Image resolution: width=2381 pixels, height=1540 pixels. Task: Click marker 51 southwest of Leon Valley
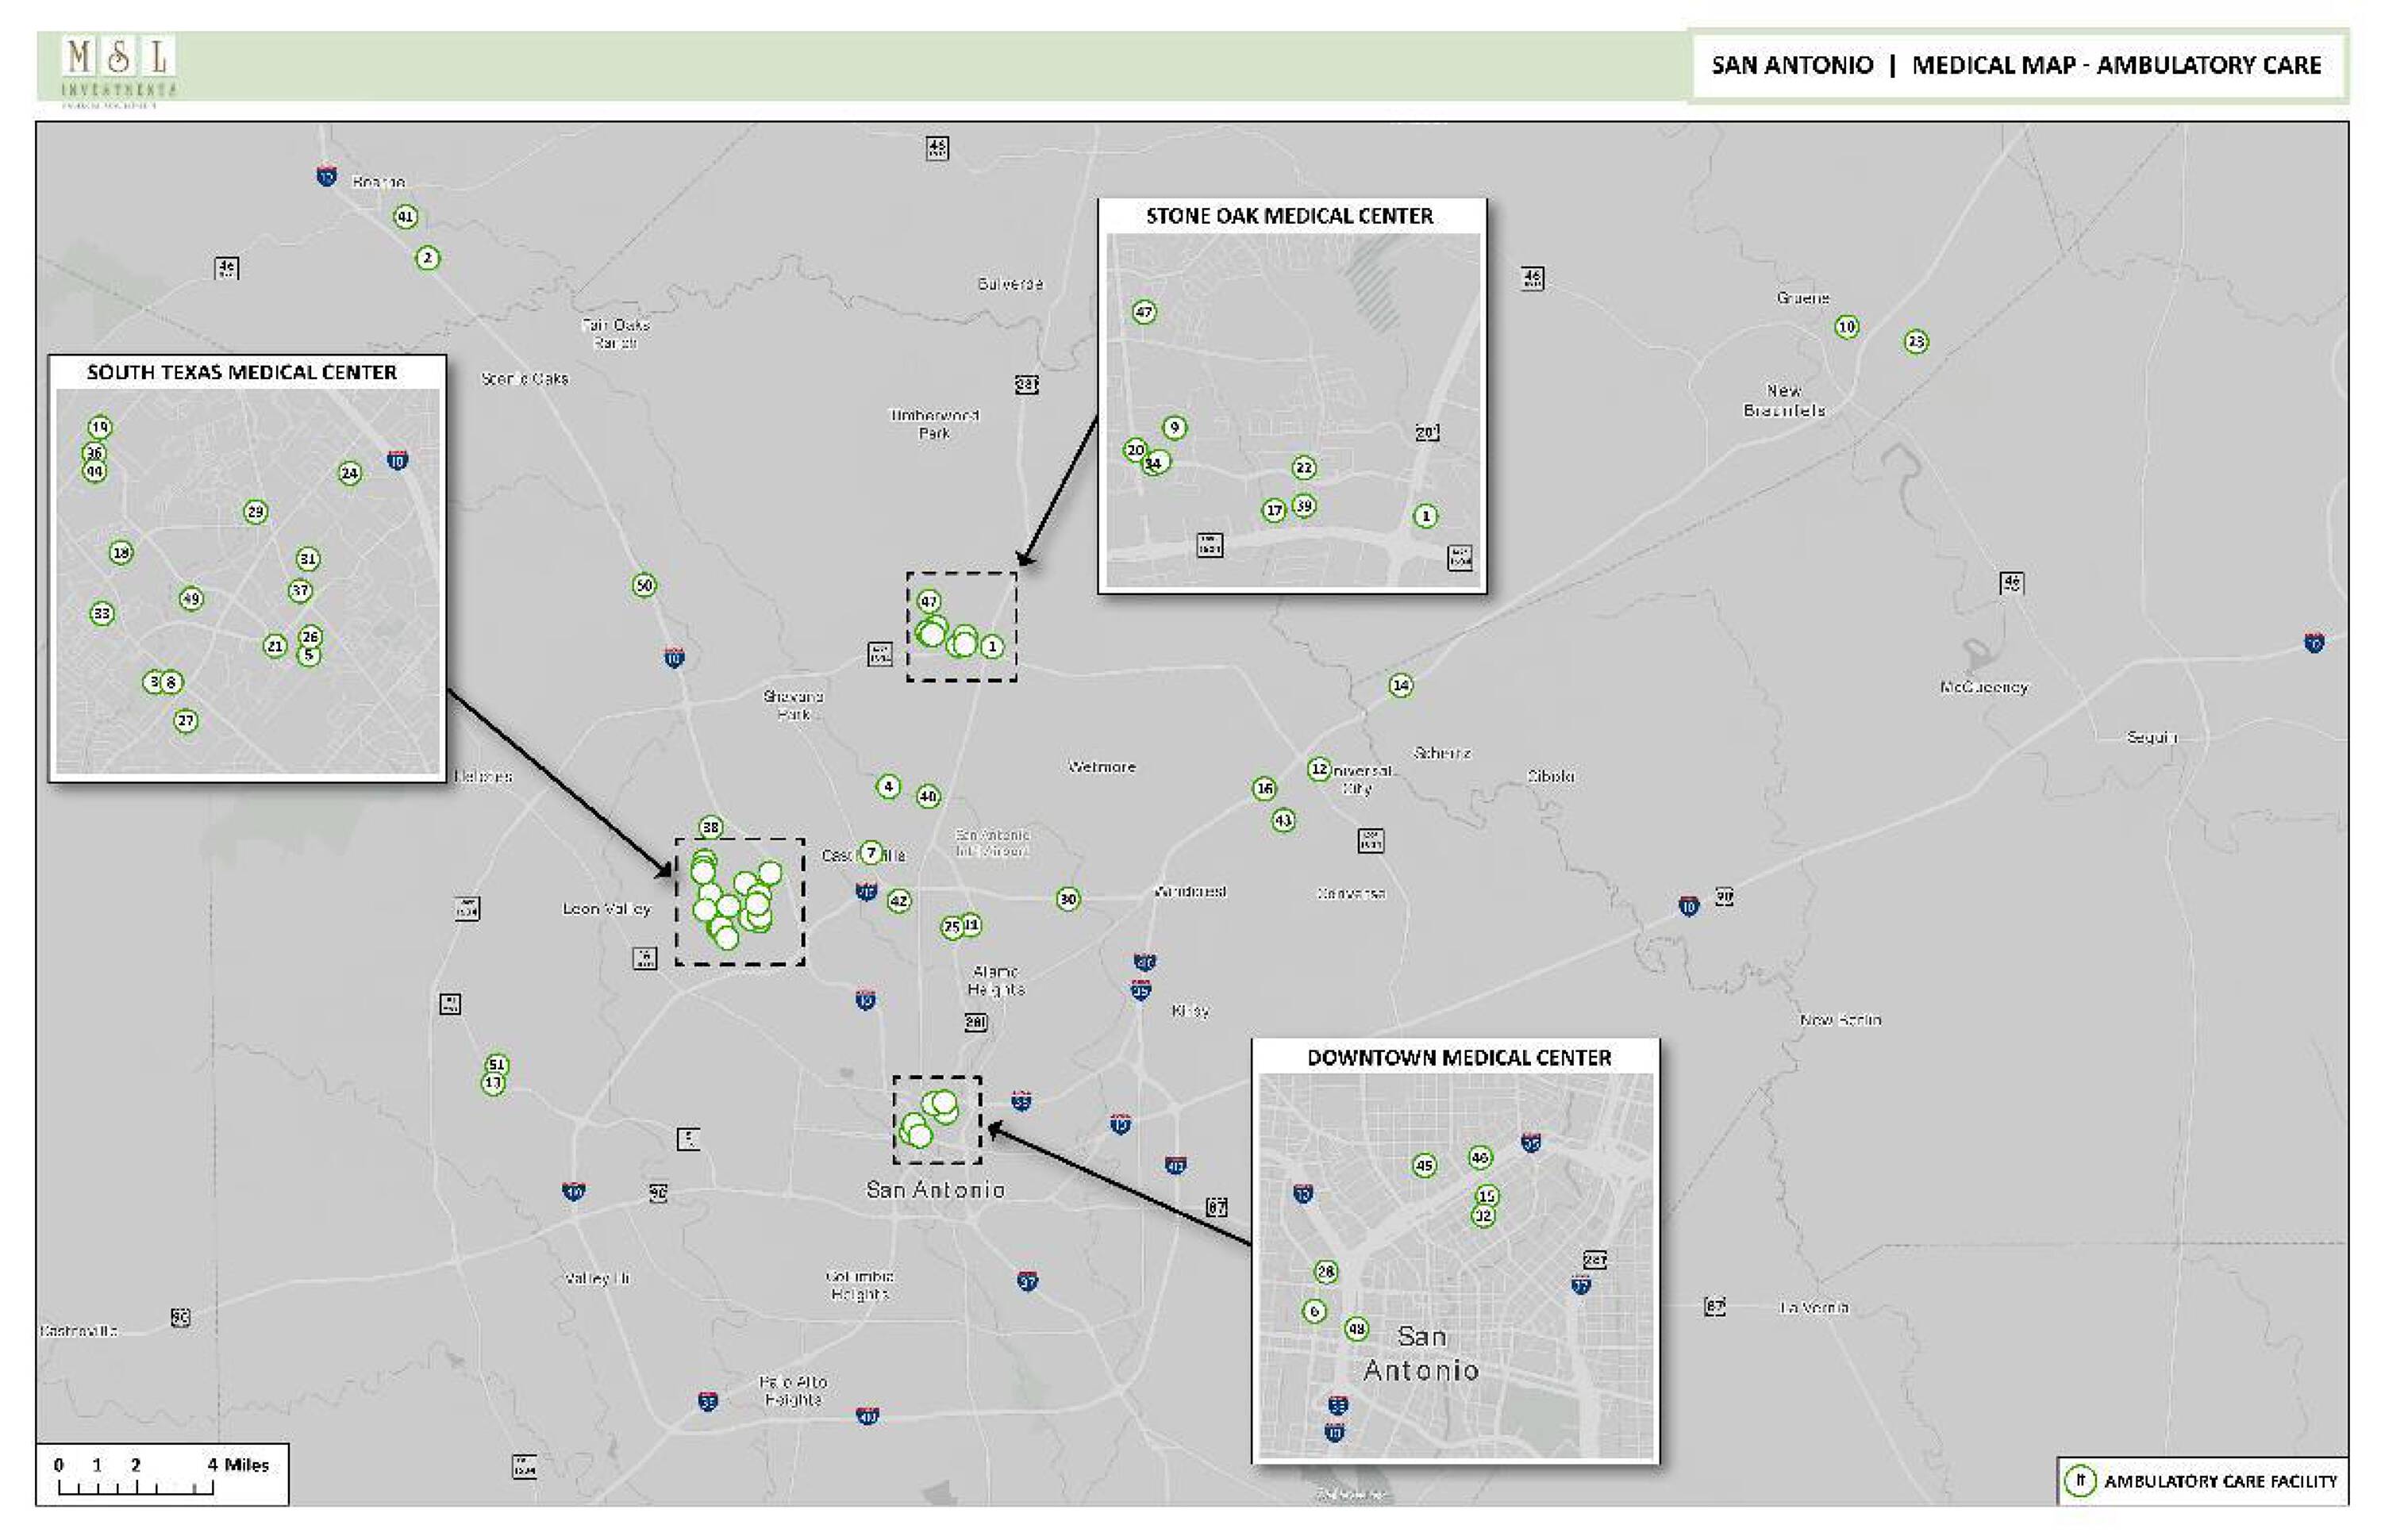coord(496,1065)
